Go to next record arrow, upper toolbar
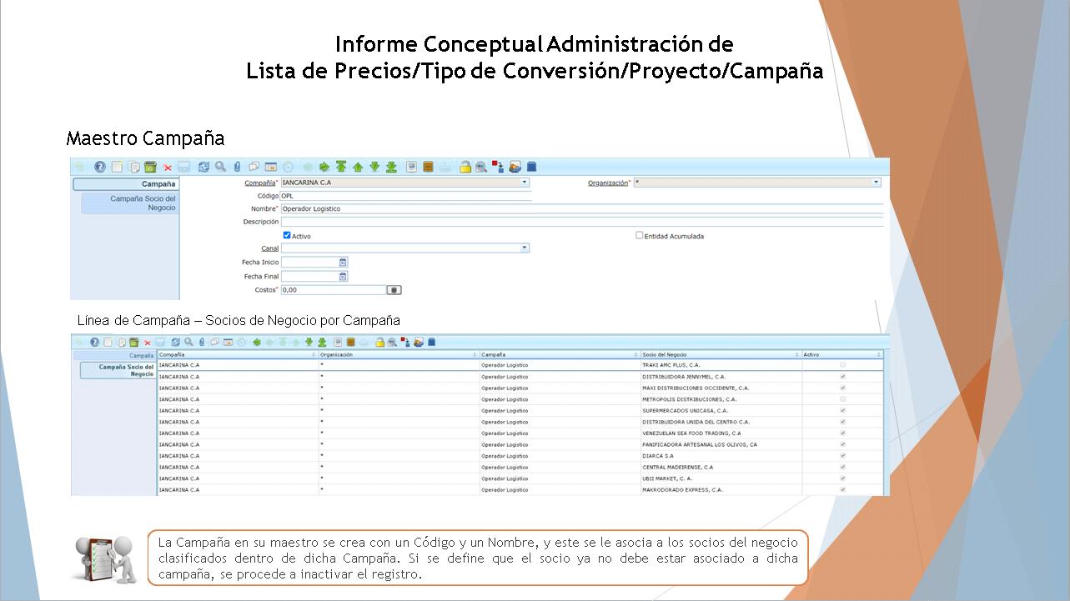The width and height of the screenshot is (1070, 601). tap(374, 167)
